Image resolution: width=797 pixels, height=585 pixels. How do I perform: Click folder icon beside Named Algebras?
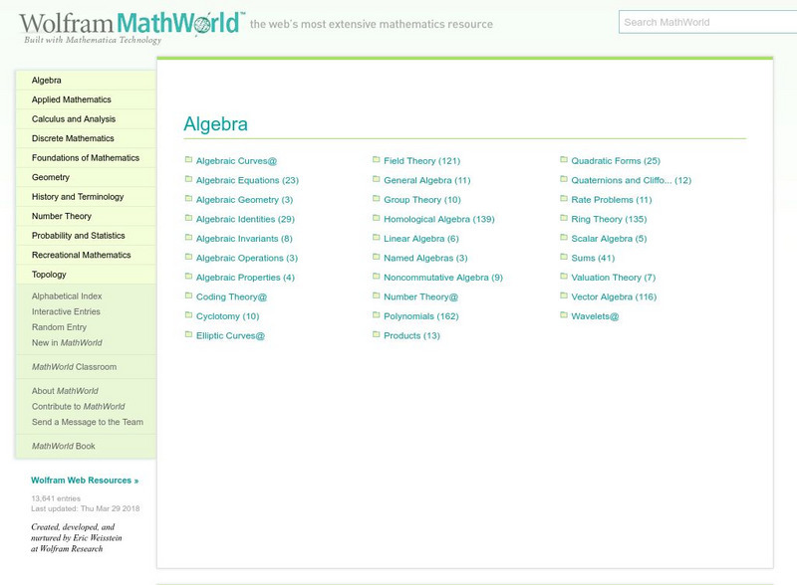(x=377, y=257)
